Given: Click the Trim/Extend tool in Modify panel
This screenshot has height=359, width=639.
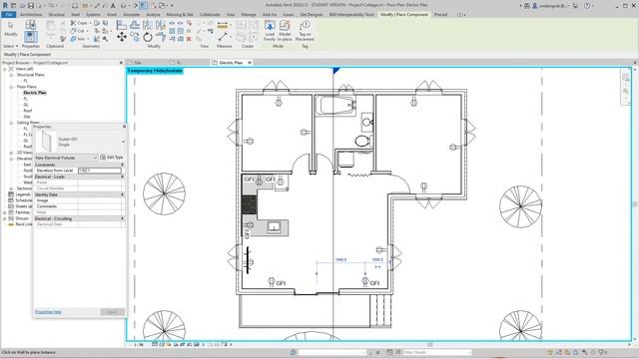Looking at the screenshot, I should (161, 38).
